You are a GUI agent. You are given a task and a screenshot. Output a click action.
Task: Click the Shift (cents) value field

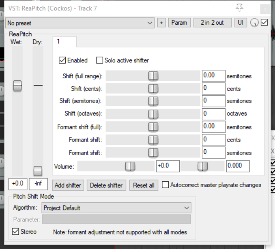[x=213, y=89]
